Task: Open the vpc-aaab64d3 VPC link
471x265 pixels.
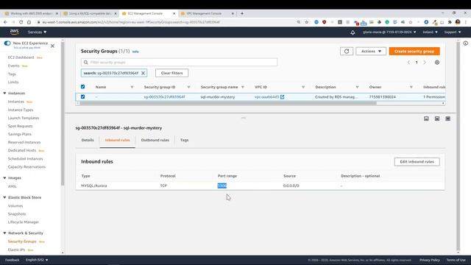Action: click(266, 97)
